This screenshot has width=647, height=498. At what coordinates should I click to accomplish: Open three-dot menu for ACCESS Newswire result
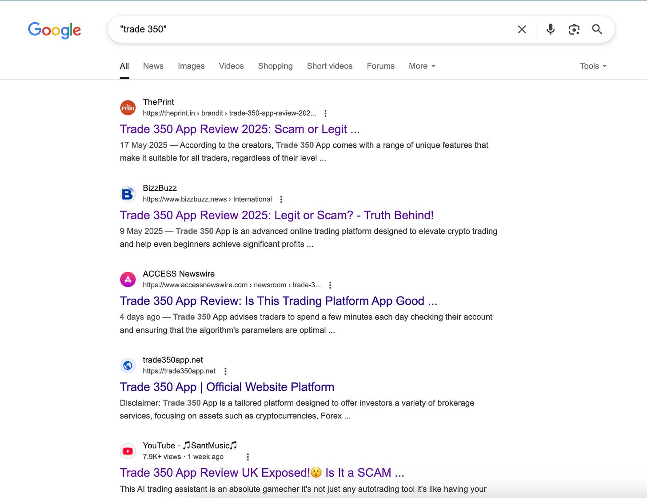tap(330, 285)
